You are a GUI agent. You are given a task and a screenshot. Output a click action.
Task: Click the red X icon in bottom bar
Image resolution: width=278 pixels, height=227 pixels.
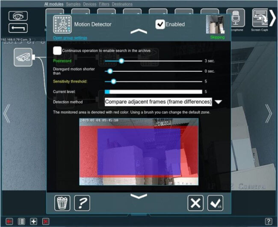click(46, 221)
